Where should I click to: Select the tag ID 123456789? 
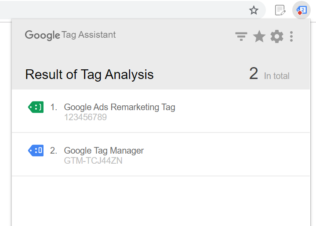click(x=85, y=117)
